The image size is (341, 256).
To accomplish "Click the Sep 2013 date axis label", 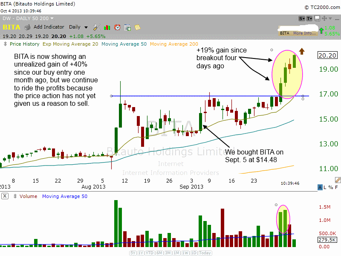I will coord(191,187).
